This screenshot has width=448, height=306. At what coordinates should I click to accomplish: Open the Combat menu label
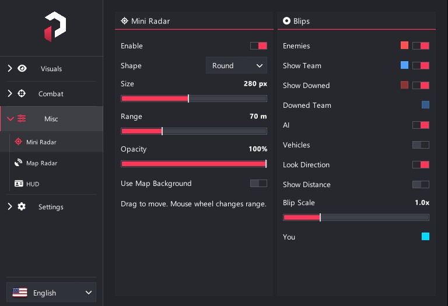click(51, 94)
